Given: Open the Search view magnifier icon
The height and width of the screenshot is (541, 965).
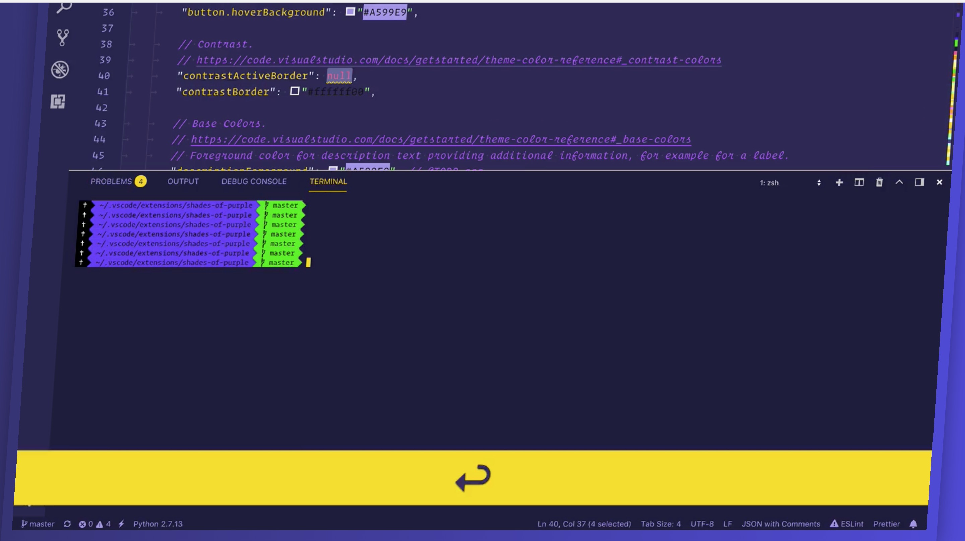Looking at the screenshot, I should tap(64, 7).
